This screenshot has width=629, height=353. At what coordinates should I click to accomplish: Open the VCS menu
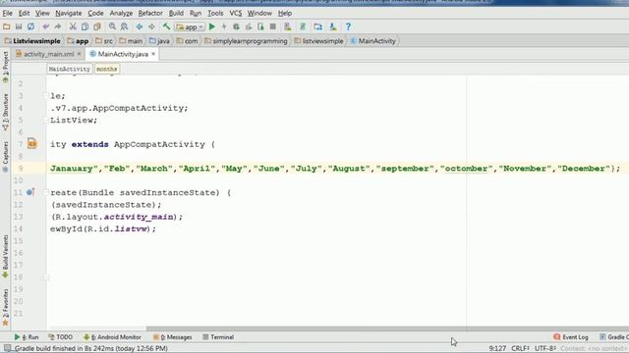pos(236,13)
